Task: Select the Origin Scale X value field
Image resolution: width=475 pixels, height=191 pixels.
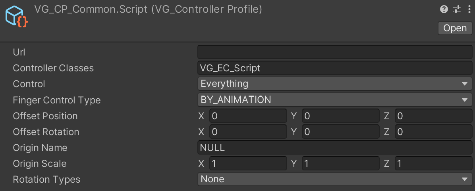Action: pos(248,163)
